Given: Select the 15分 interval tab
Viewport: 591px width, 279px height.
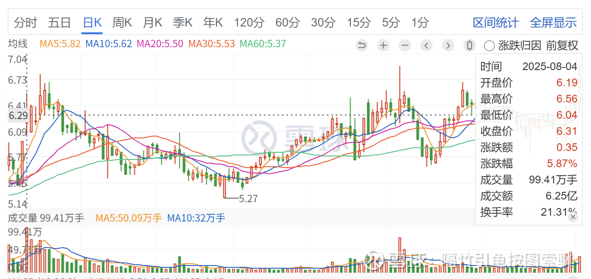Looking at the screenshot, I should (x=359, y=22).
